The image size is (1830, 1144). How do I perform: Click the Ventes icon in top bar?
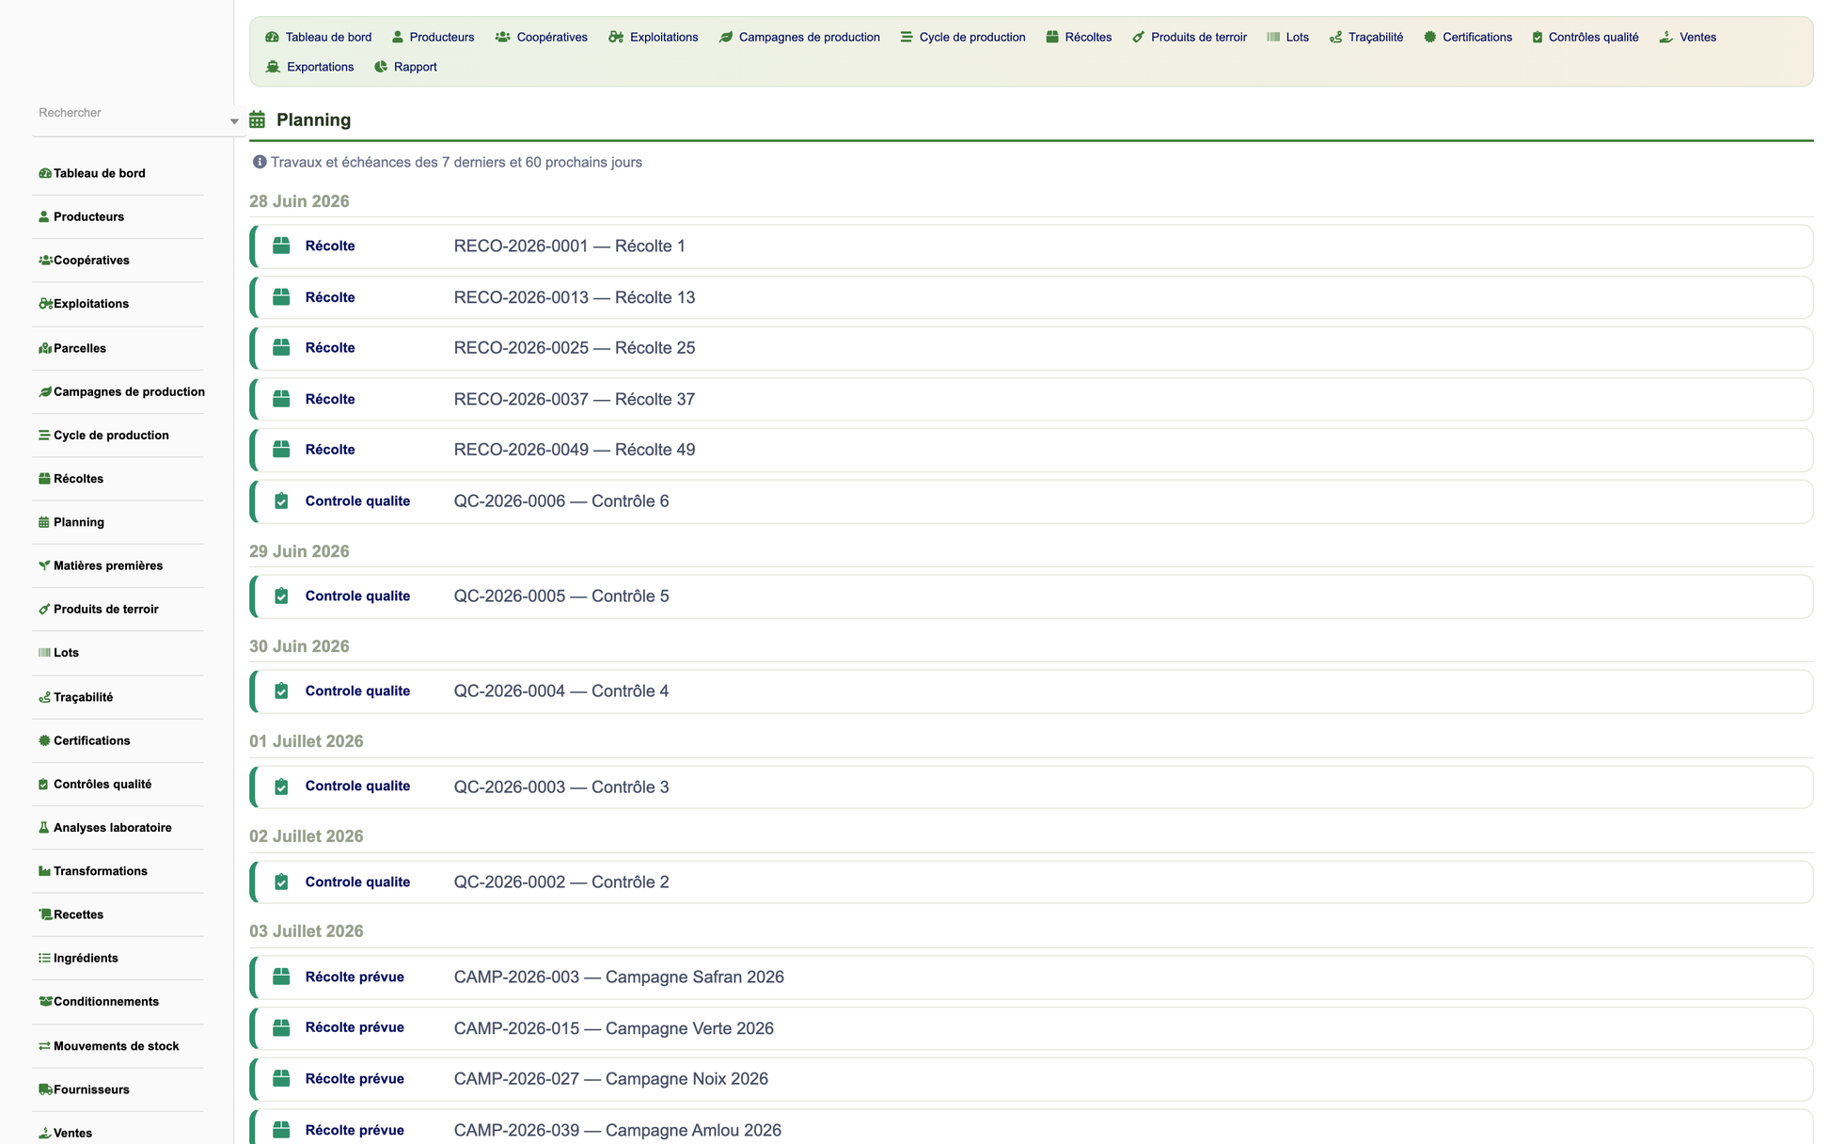[1665, 38]
